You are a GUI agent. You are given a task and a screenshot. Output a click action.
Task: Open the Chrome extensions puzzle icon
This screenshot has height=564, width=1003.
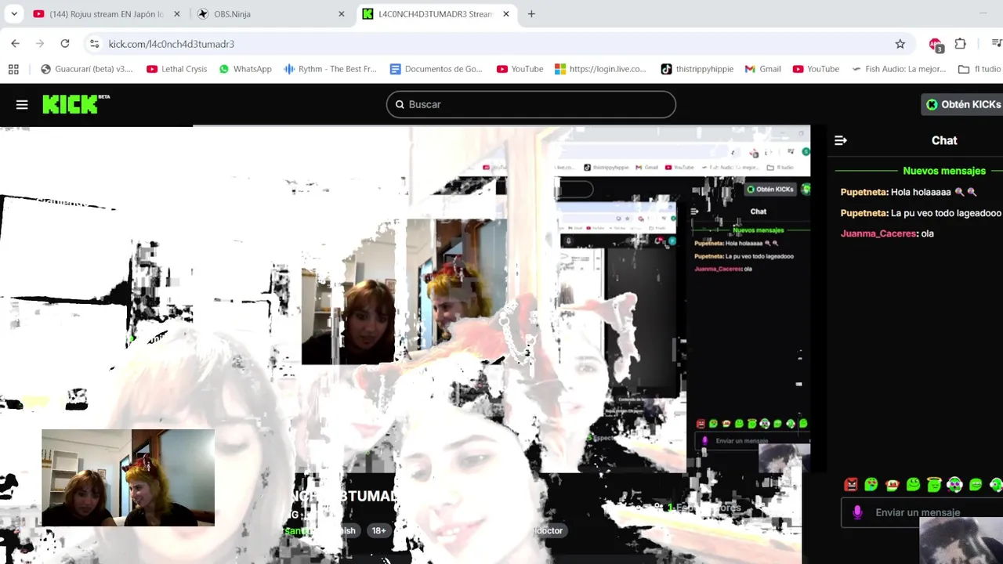[x=960, y=44]
